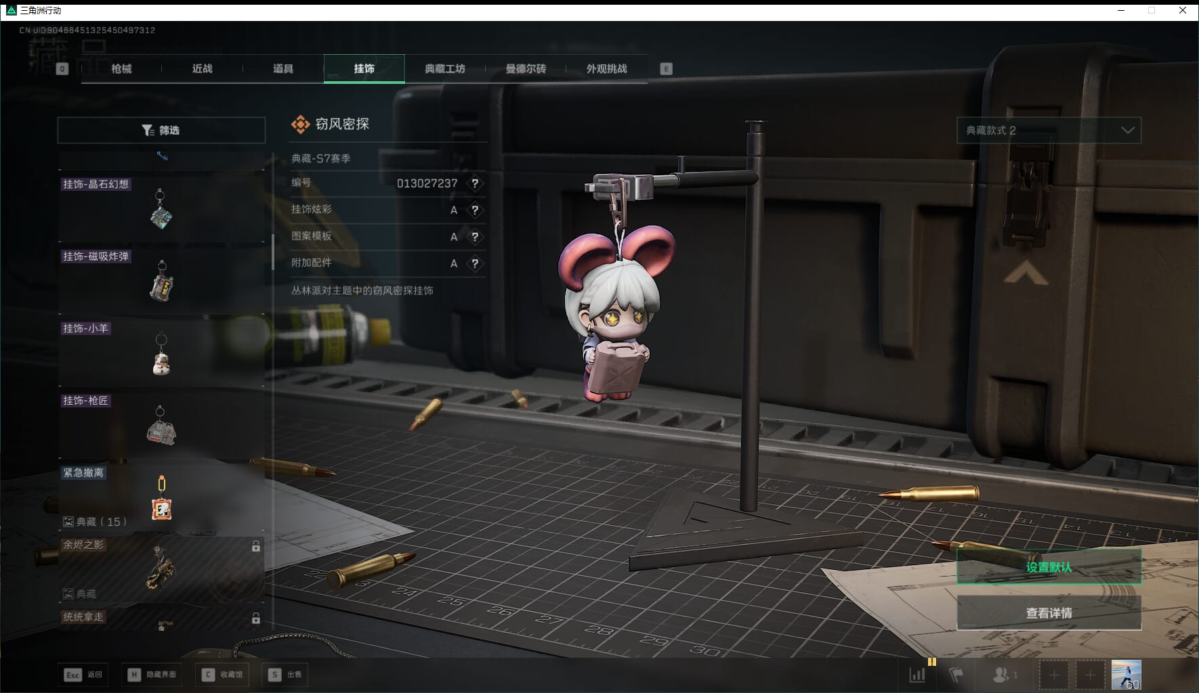Click the lock icon on 余烬之影
This screenshot has width=1199, height=693.
tap(256, 546)
